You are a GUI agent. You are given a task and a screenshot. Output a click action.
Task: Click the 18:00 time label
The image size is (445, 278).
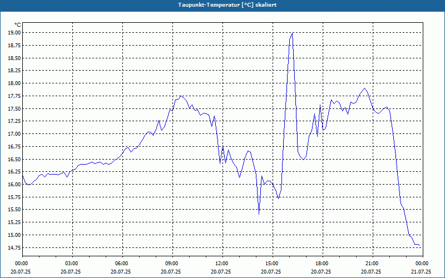click(x=323, y=263)
